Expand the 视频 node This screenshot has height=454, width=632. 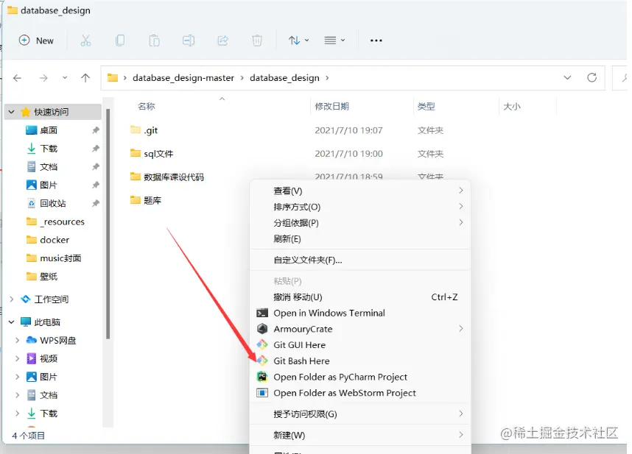point(18,358)
